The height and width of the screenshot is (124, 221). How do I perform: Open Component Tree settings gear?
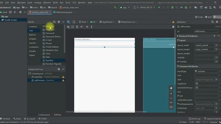click(59, 69)
